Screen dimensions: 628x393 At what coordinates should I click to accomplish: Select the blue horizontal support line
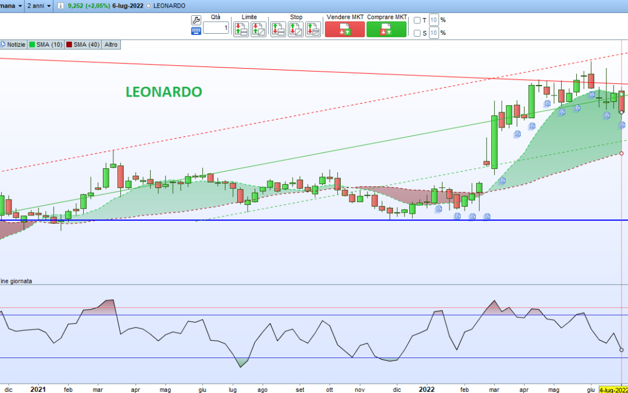tap(314, 220)
